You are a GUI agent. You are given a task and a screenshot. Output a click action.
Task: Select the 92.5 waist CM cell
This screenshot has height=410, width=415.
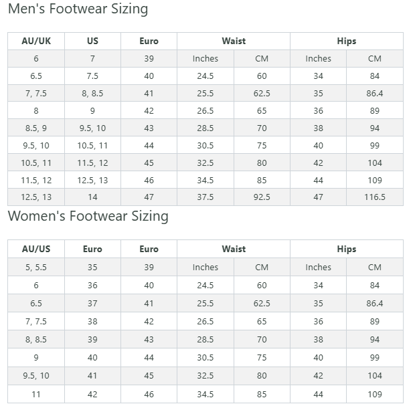[262, 197]
